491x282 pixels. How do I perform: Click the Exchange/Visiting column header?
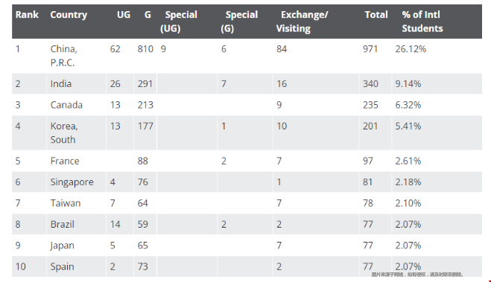302,22
